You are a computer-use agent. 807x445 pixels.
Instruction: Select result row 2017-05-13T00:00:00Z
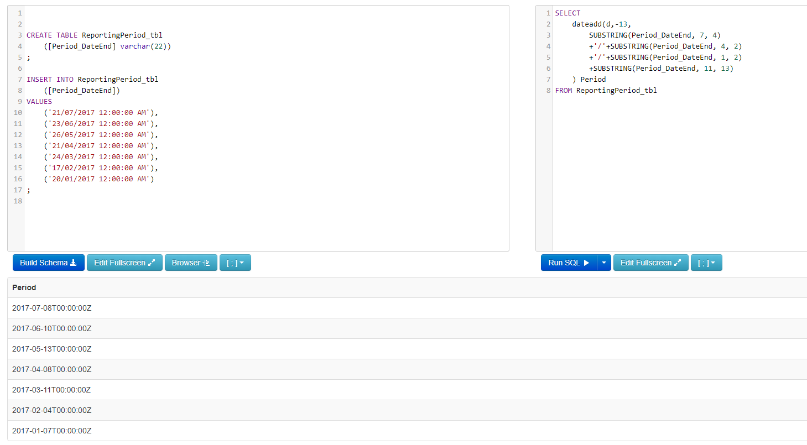pos(407,349)
